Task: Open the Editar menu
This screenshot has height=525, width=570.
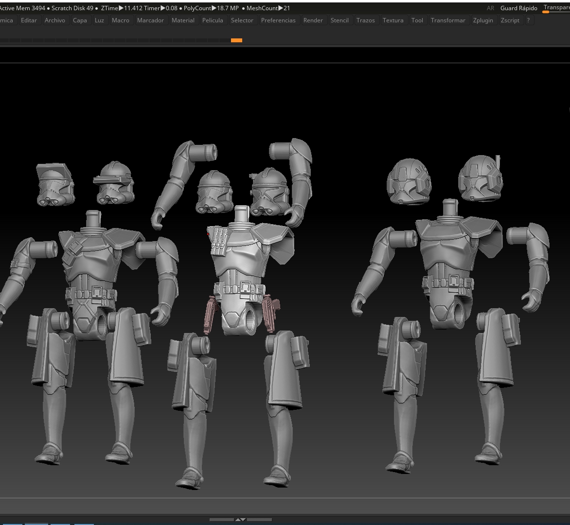Action: point(29,20)
